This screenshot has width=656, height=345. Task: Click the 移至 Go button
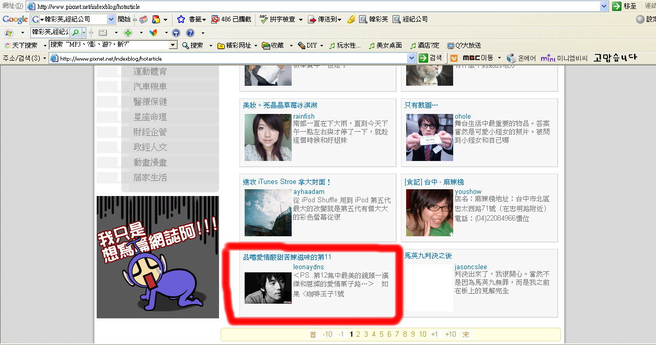625,6
